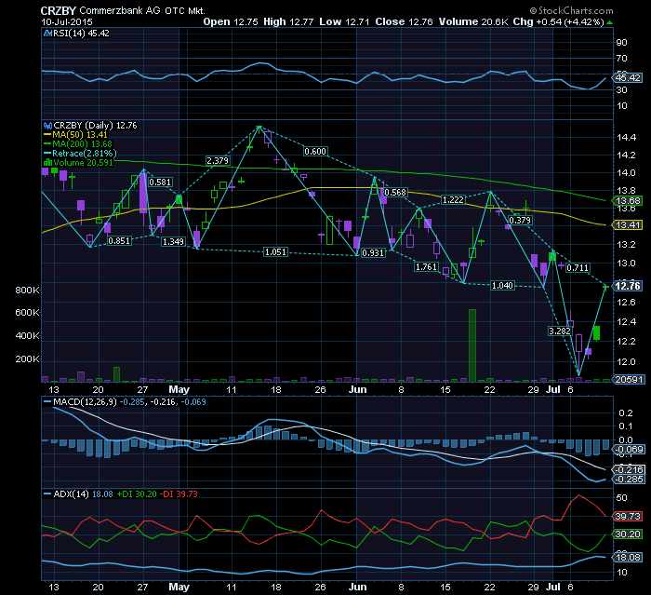This screenshot has height=595, width=651.
Task: Click the green 30.20 tag on the ADX axis
Action: pos(628,534)
